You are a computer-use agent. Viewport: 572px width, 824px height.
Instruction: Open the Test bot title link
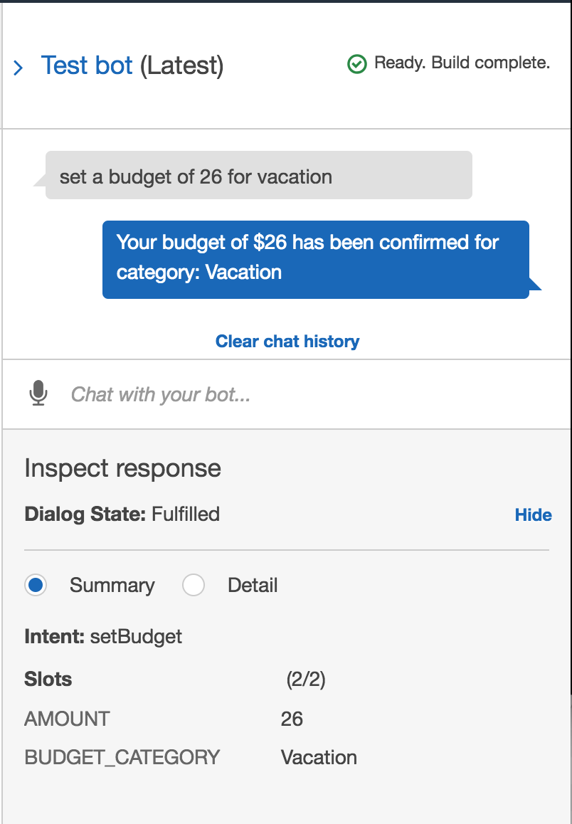[87, 65]
